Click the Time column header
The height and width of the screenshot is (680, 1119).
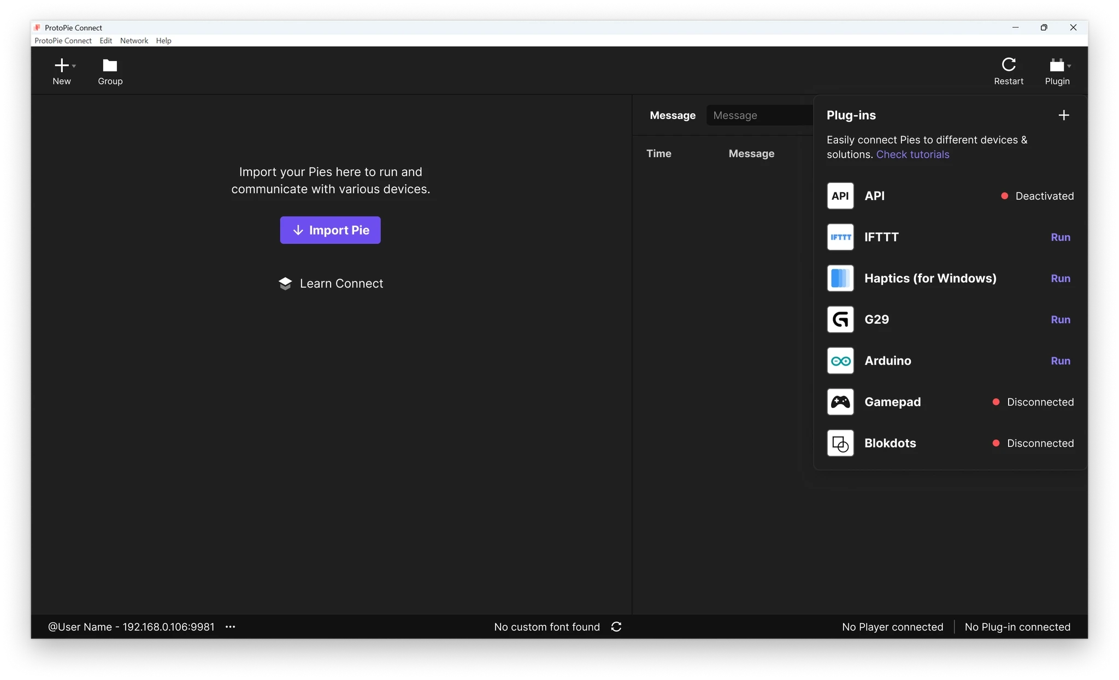(659, 154)
